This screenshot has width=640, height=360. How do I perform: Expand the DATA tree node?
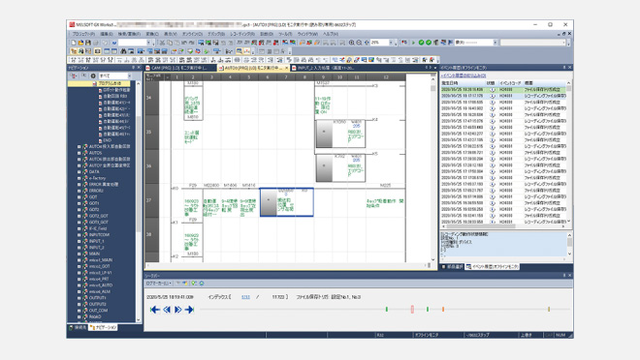[80, 172]
